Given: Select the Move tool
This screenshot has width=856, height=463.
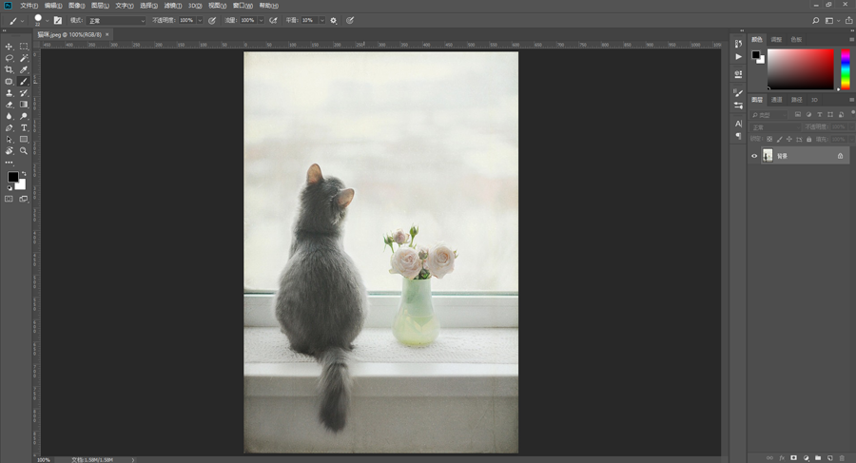Looking at the screenshot, I should 10,47.
